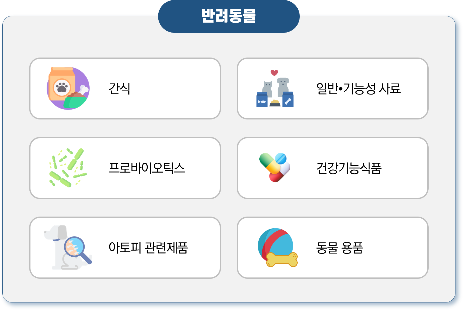The width and height of the screenshot is (463, 310).
Task: Click the colorful pills capsule icon
Action: click(x=275, y=167)
